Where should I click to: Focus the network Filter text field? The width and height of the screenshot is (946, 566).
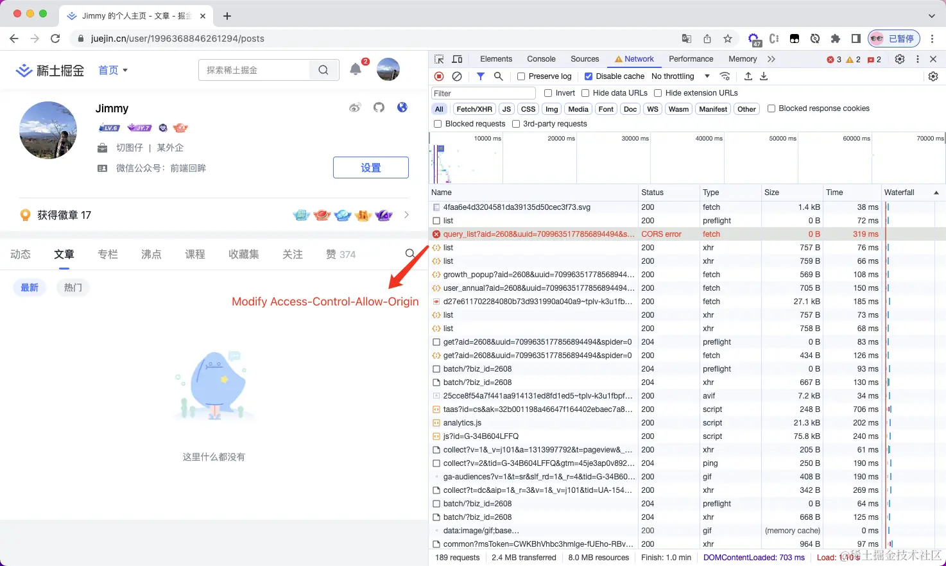click(x=483, y=93)
